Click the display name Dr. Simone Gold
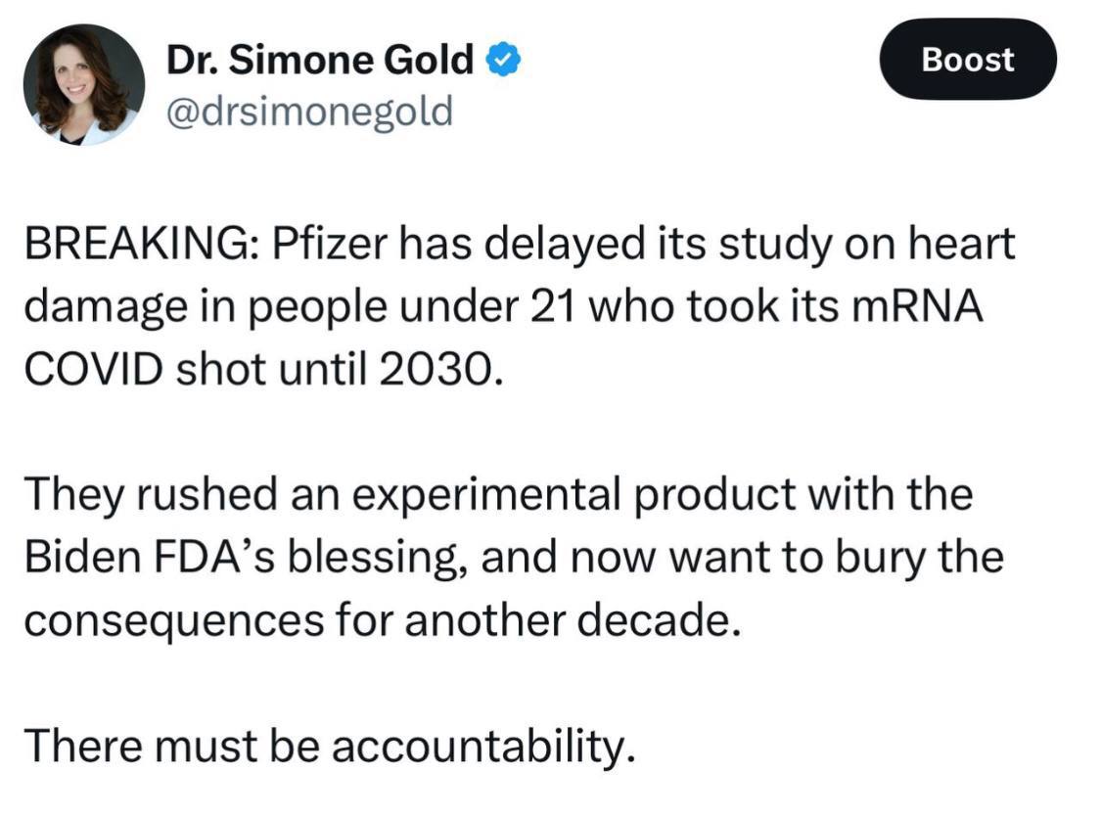 click(319, 59)
